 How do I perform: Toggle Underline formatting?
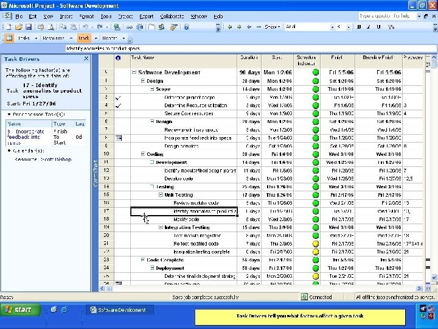[378, 27]
